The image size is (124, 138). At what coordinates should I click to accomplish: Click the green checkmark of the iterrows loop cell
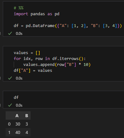tap(10, 78)
